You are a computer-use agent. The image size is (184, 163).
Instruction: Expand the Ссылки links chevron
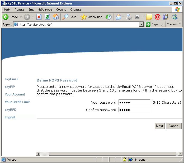(x=180, y=23)
